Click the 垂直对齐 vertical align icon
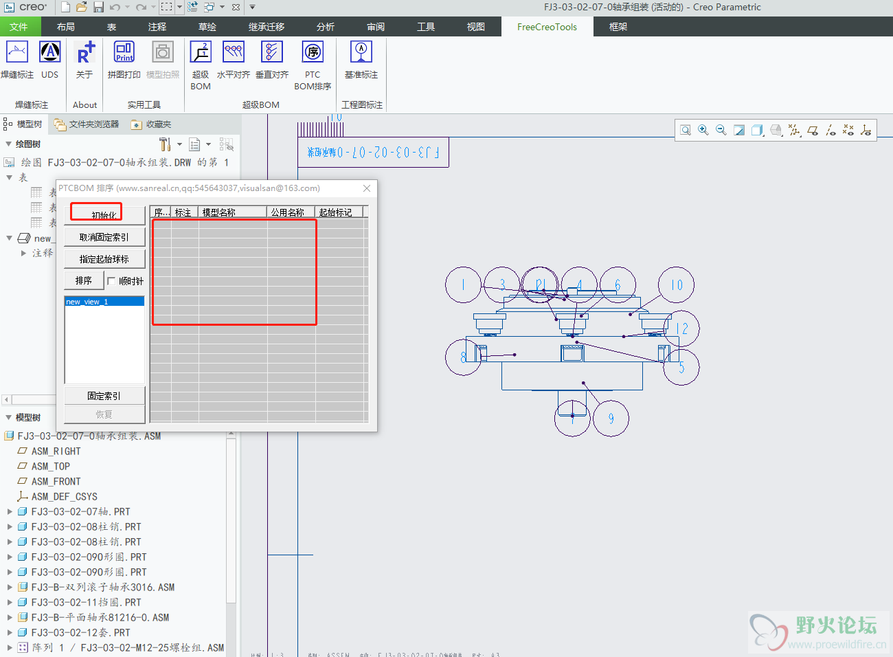Viewport: 893px width, 657px height. [272, 52]
